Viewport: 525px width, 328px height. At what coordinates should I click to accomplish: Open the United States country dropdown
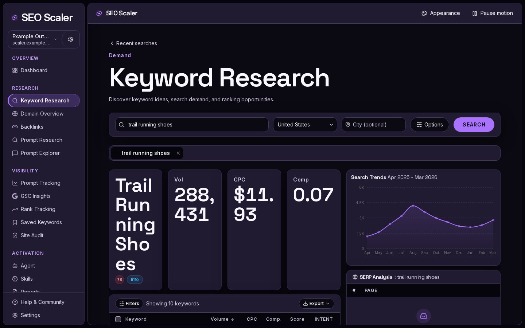305,125
